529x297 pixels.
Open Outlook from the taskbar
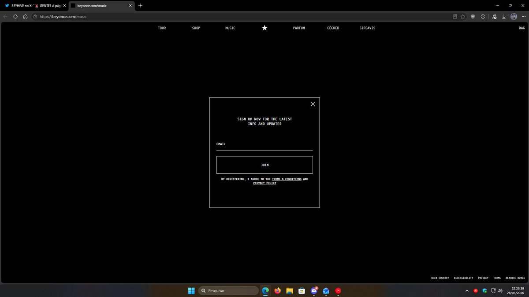coord(326,290)
